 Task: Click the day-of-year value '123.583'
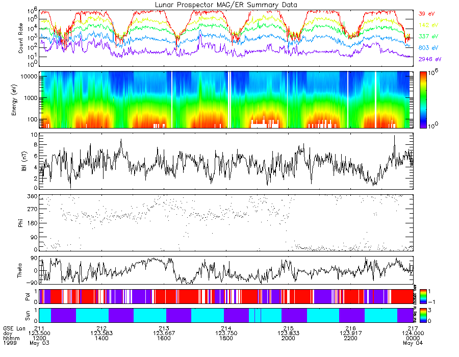[x=101, y=334]
